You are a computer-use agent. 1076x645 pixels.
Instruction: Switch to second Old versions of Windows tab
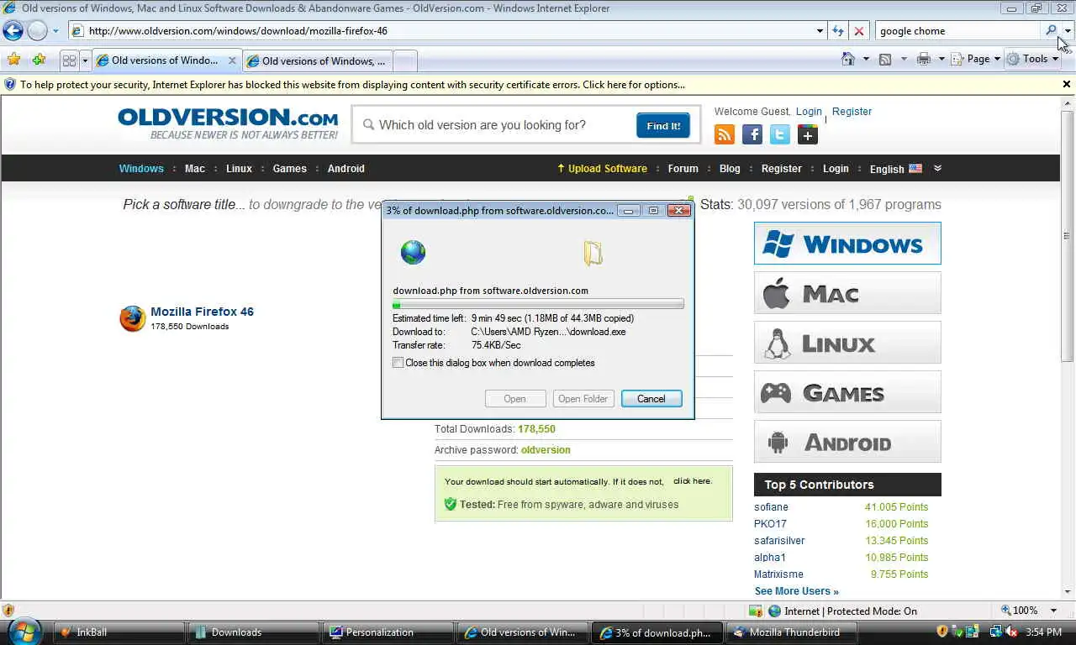(x=317, y=60)
